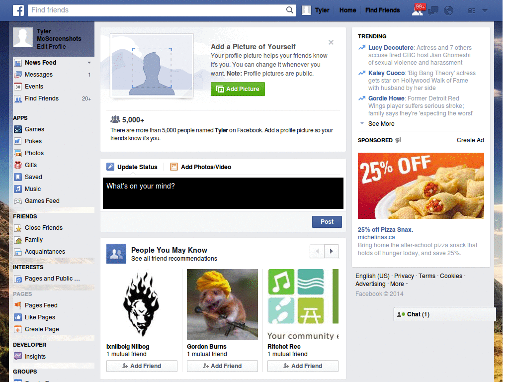
Task: Open the Like Pages thumbs-up icon
Action: click(x=18, y=317)
